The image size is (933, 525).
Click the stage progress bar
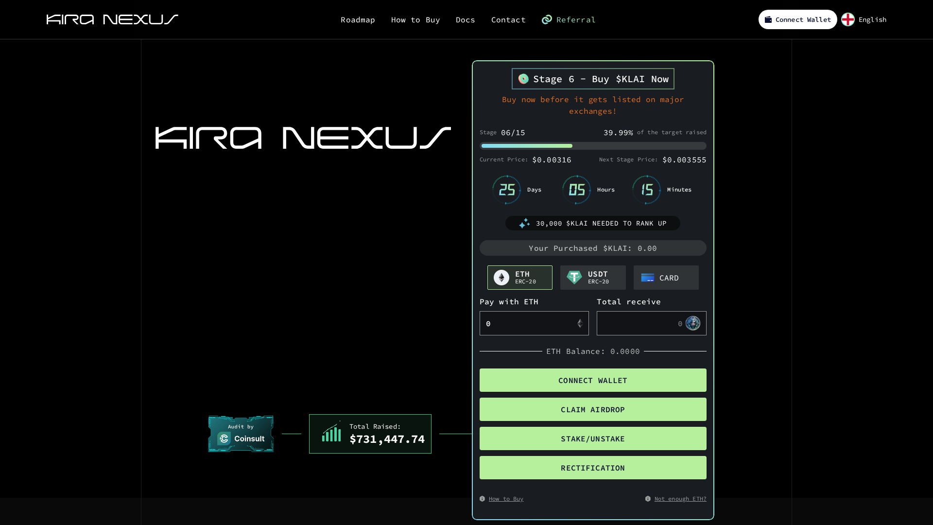pyautogui.click(x=593, y=146)
